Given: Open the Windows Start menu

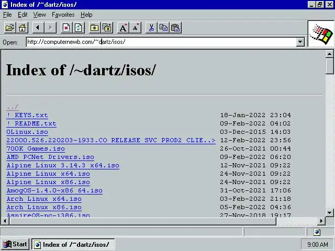Looking at the screenshot, I should [x=15, y=244].
